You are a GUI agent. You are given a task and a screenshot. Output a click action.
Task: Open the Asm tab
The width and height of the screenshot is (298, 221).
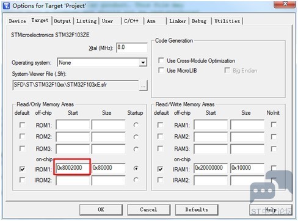coord(151,21)
